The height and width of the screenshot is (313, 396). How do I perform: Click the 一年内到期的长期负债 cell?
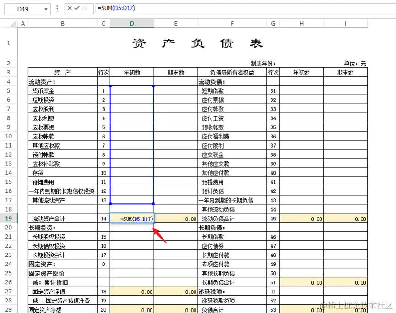pyautogui.click(x=233, y=200)
